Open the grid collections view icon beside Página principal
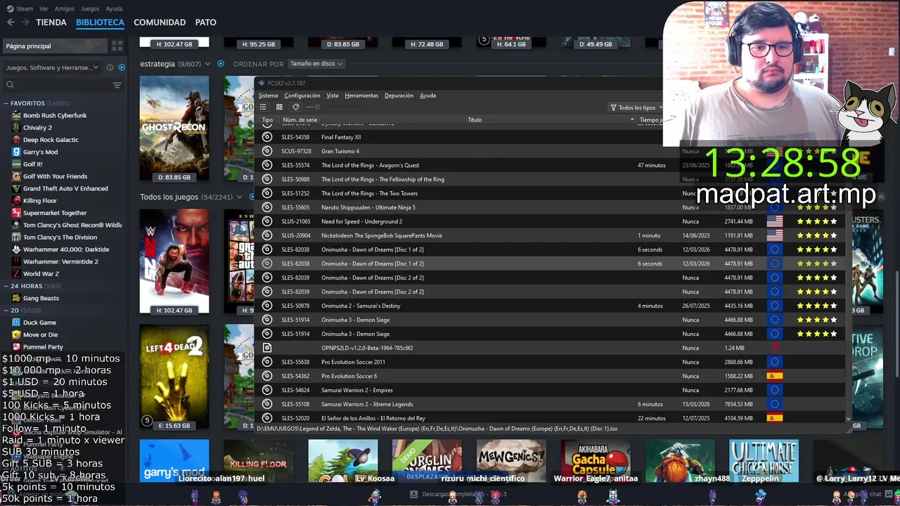Image resolution: width=900 pixels, height=506 pixels. [x=117, y=46]
